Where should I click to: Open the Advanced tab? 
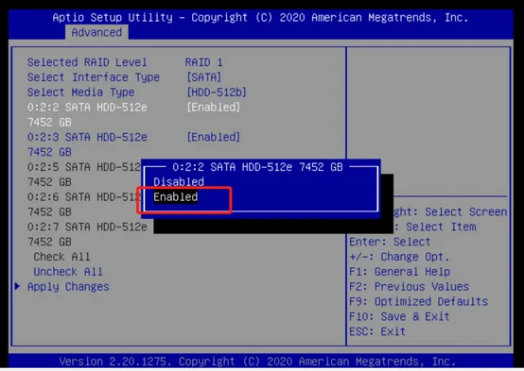(96, 32)
